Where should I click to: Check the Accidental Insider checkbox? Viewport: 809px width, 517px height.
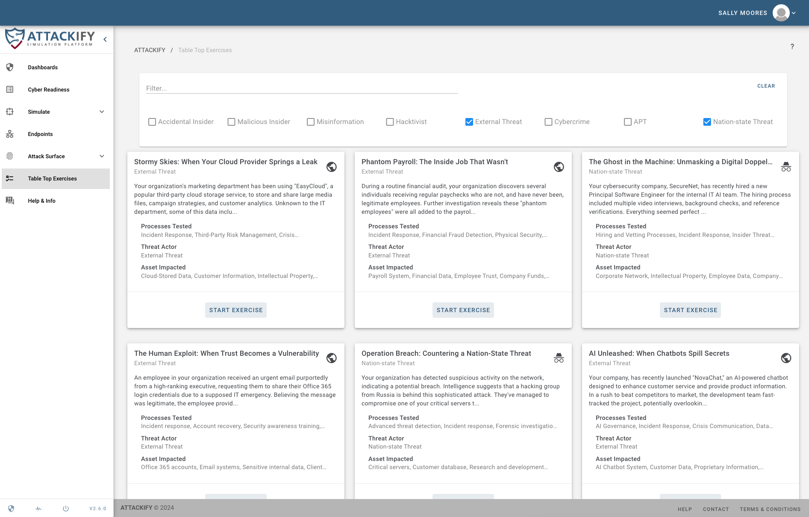coord(152,122)
